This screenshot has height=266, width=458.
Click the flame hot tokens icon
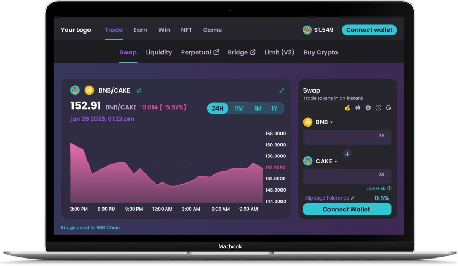[x=358, y=108]
